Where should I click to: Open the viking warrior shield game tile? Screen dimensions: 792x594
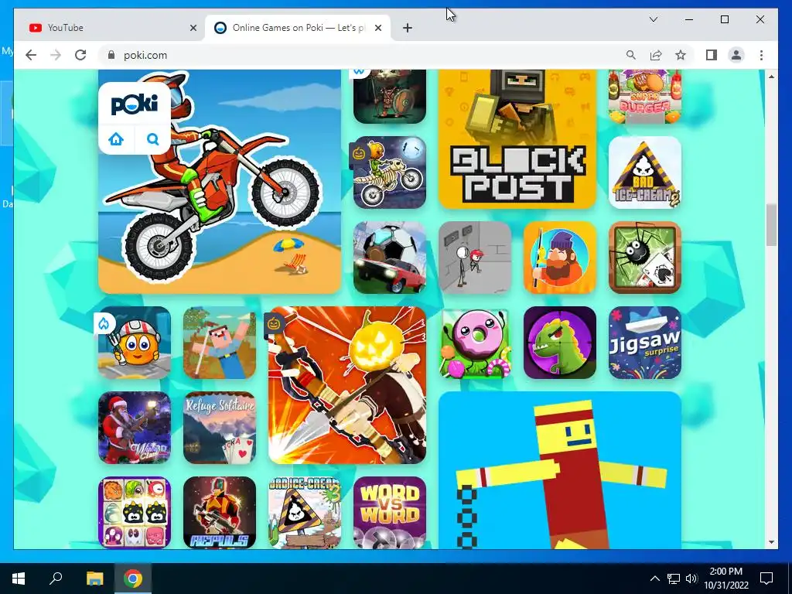click(x=390, y=97)
